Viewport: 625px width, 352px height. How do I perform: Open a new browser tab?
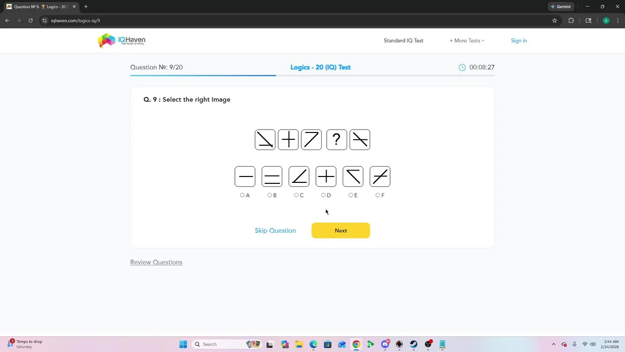(86, 7)
